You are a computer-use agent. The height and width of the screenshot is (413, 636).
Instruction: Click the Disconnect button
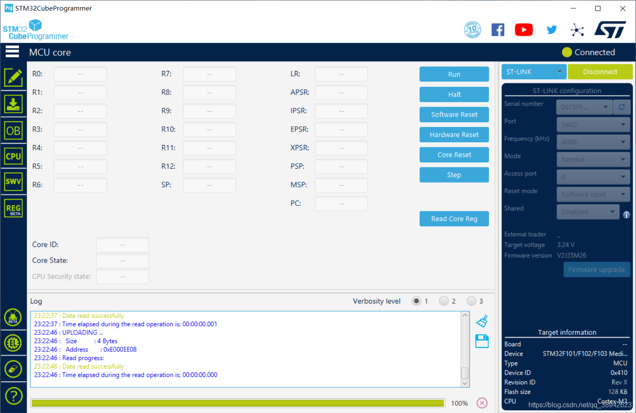[x=600, y=72]
